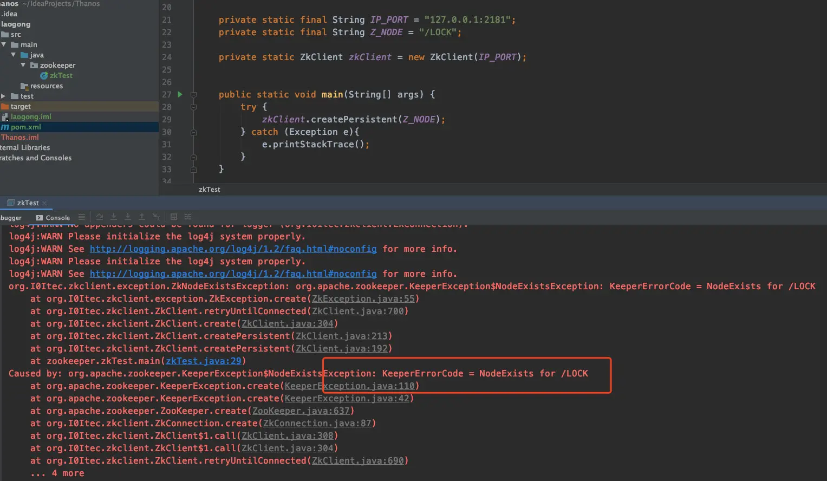This screenshot has height=481, width=827.
Task: Click the Trace Current Stream Chain icon
Action: 188,217
